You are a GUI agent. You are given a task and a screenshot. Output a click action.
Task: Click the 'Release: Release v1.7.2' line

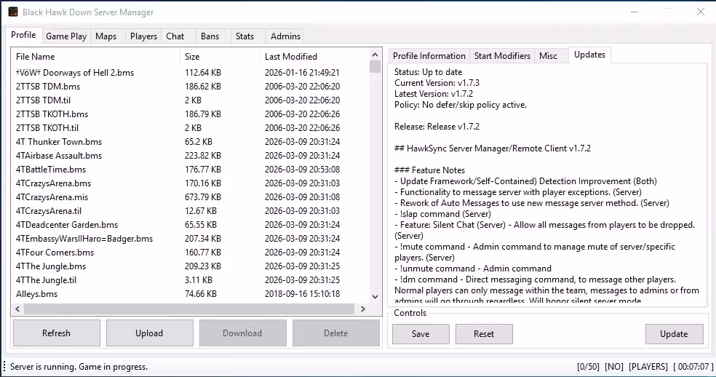point(437,127)
